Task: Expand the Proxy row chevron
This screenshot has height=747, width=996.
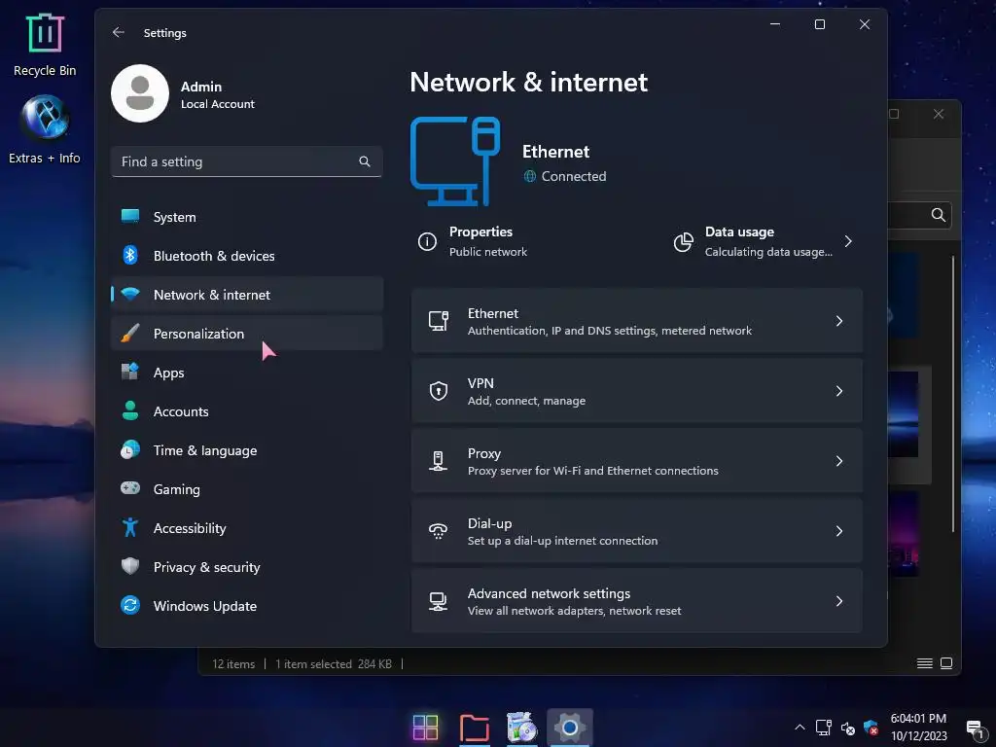Action: [839, 460]
